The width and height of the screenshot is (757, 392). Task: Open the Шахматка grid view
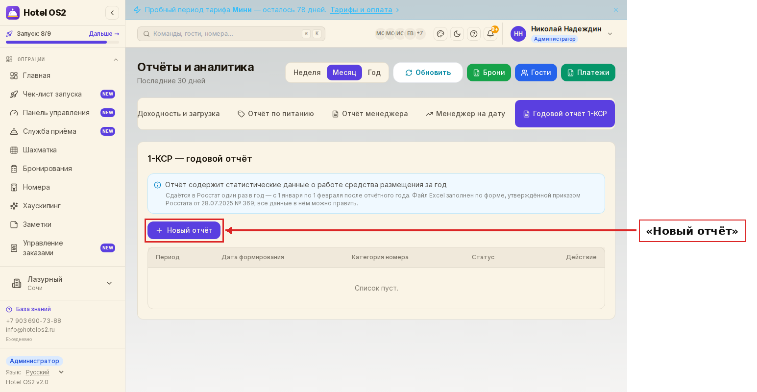tap(62, 150)
